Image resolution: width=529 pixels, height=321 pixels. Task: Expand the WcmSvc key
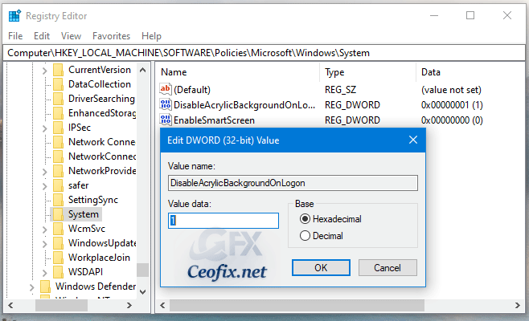point(44,230)
